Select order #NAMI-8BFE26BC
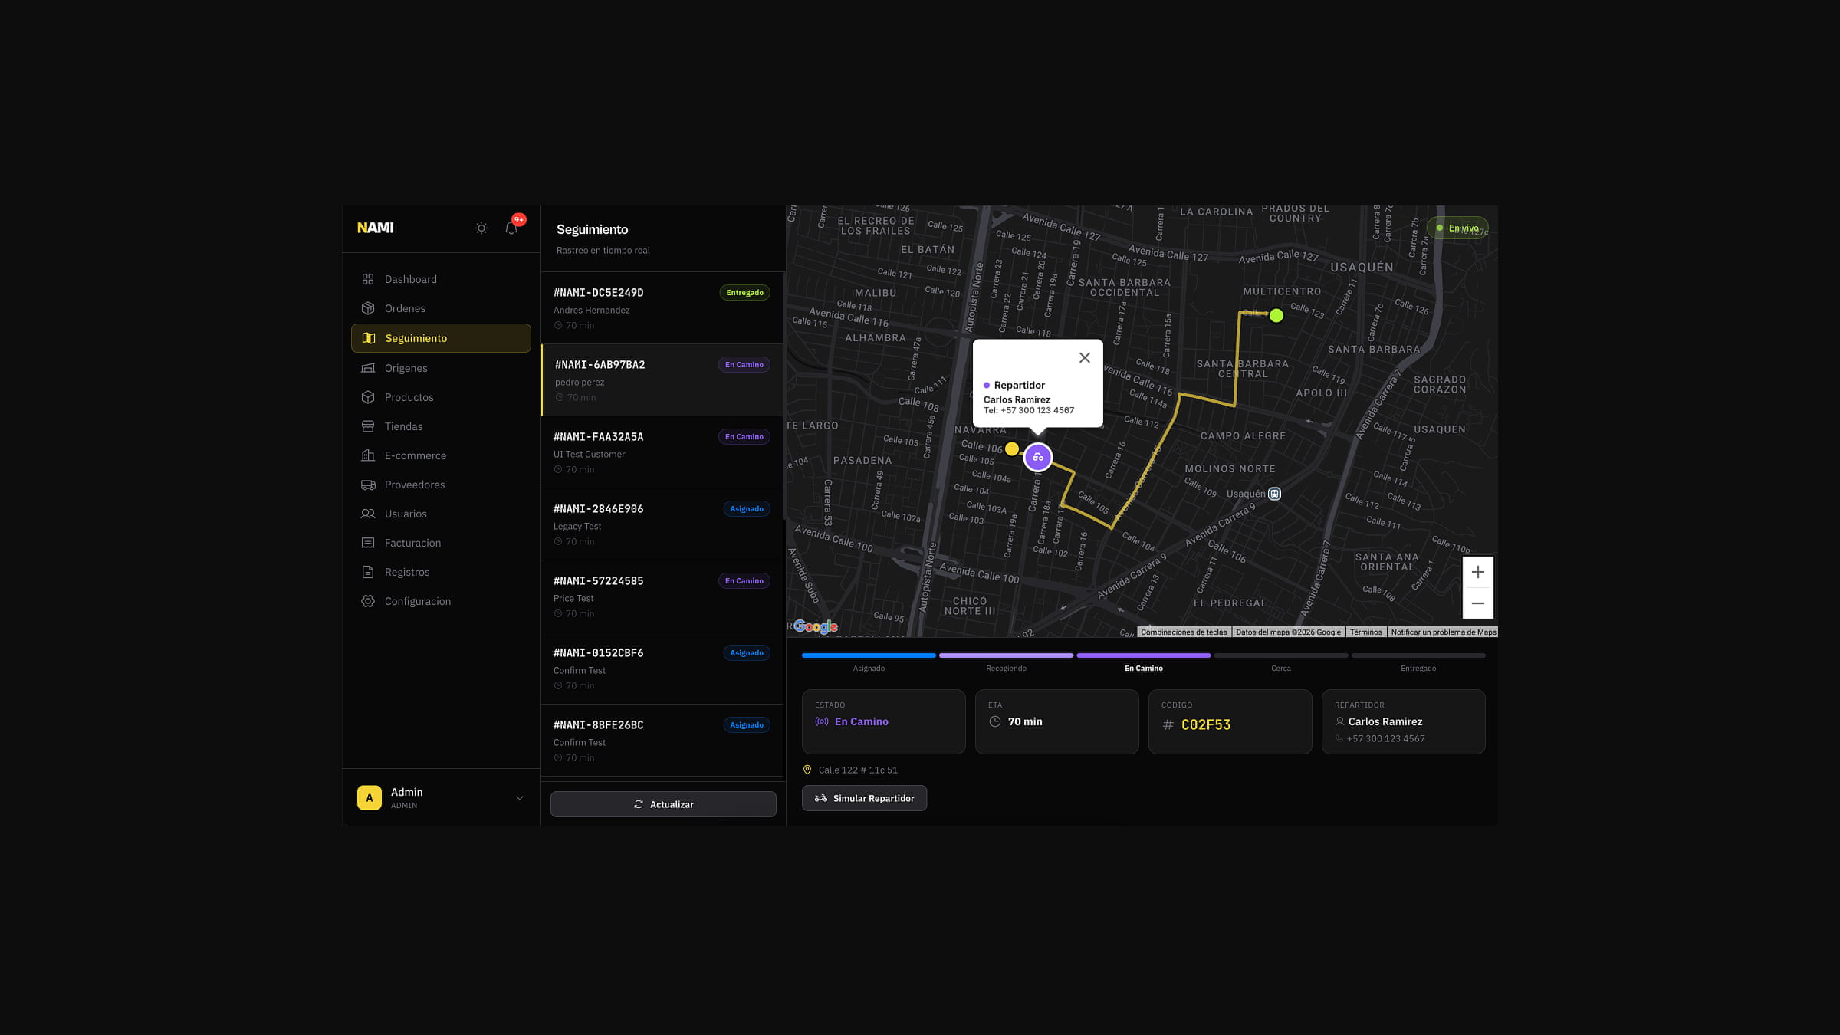The height and width of the screenshot is (1035, 1840). click(x=662, y=741)
